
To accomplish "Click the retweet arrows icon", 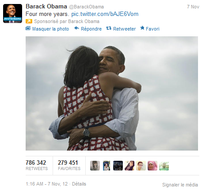I will coord(109,28).
